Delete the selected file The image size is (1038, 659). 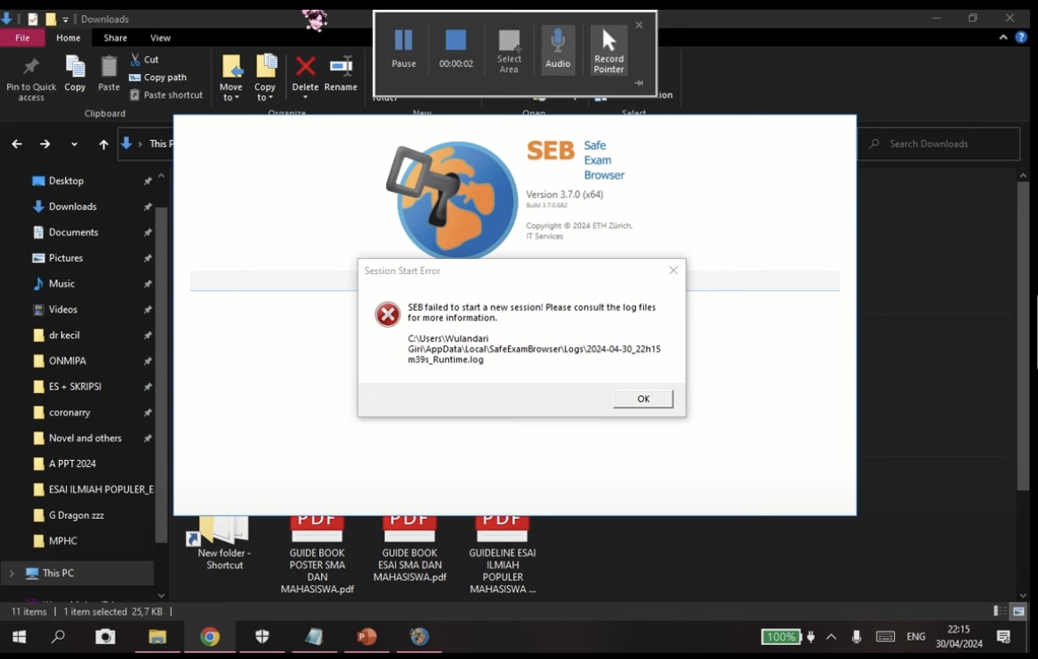(305, 68)
